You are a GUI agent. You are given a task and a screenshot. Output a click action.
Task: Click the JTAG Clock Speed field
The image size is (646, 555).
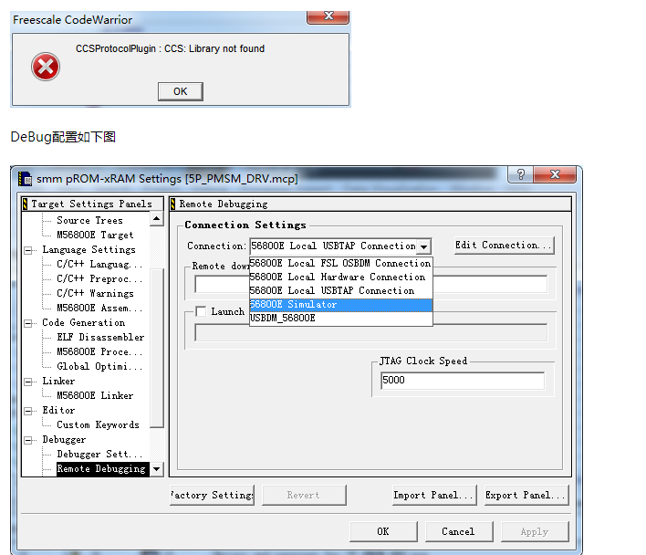pos(463,381)
